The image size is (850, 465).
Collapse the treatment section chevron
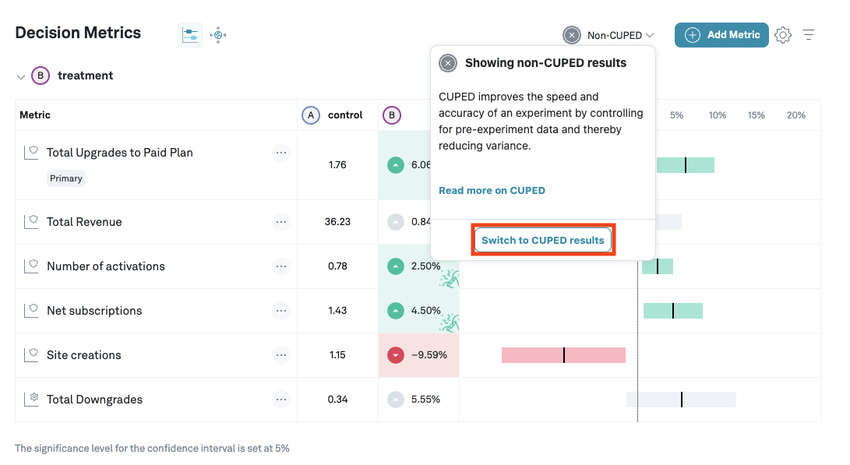click(x=21, y=76)
